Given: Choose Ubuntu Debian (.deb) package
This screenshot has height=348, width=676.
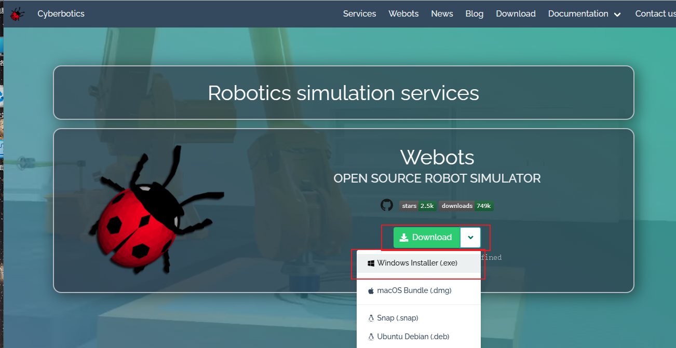Looking at the screenshot, I should (x=418, y=337).
